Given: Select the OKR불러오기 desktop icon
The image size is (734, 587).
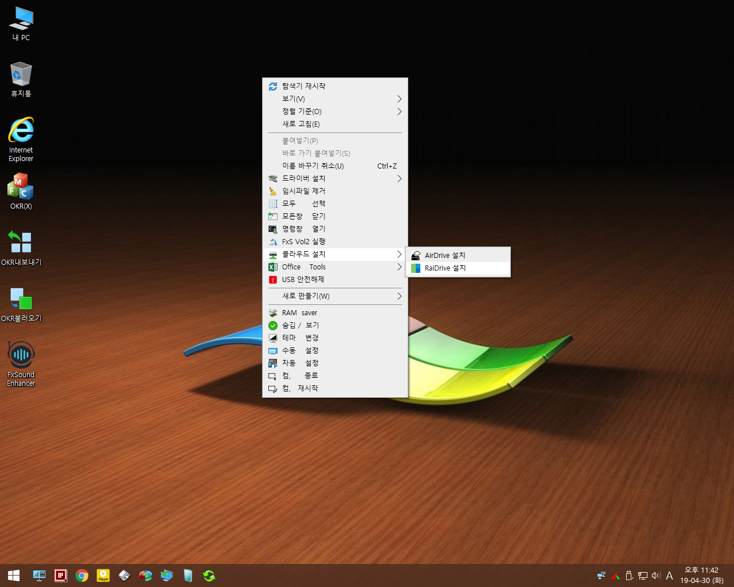Looking at the screenshot, I should pos(21,304).
